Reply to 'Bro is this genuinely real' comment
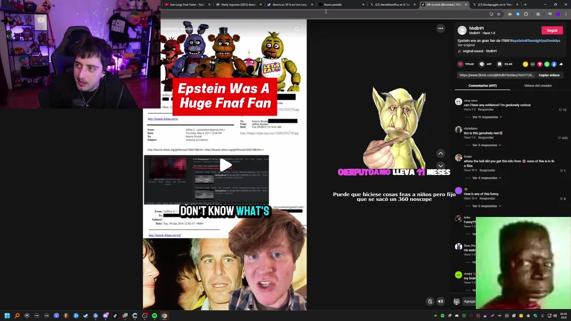Image resolution: width=571 pixels, height=321 pixels. click(x=486, y=138)
